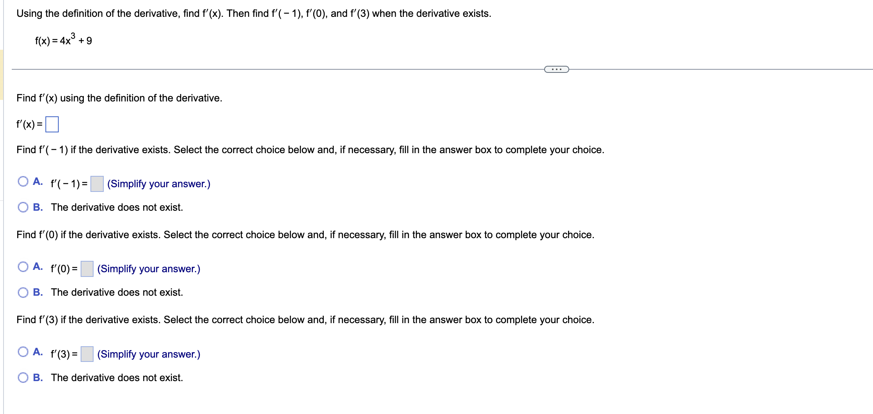Click the f(x) = 4x³ + 9 equation text
873x414 pixels.
click(x=63, y=40)
